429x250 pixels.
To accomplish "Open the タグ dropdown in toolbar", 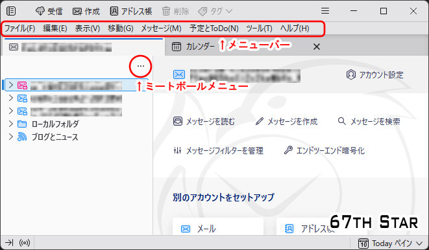I will tap(215, 11).
